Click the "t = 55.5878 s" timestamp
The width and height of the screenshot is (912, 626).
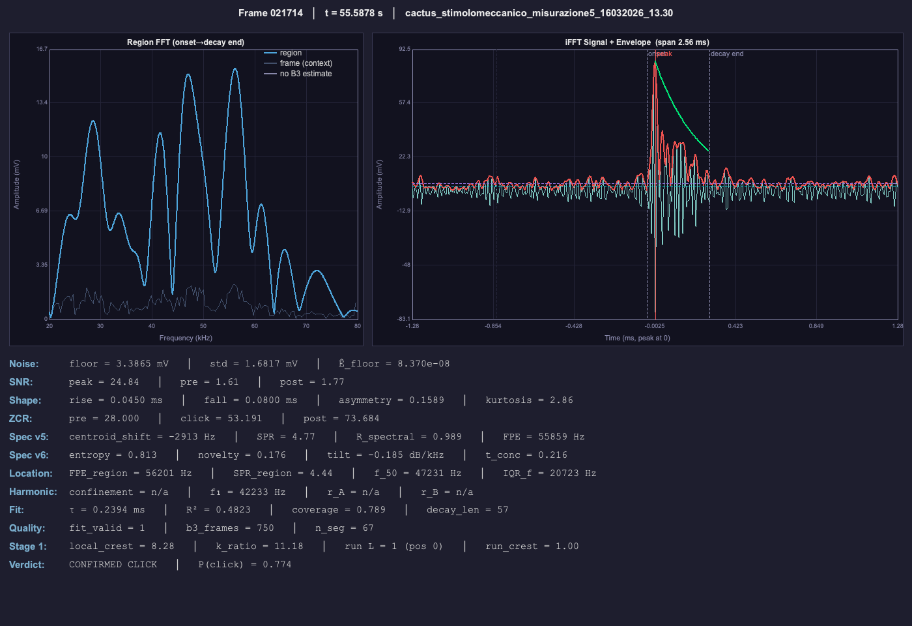coord(354,13)
